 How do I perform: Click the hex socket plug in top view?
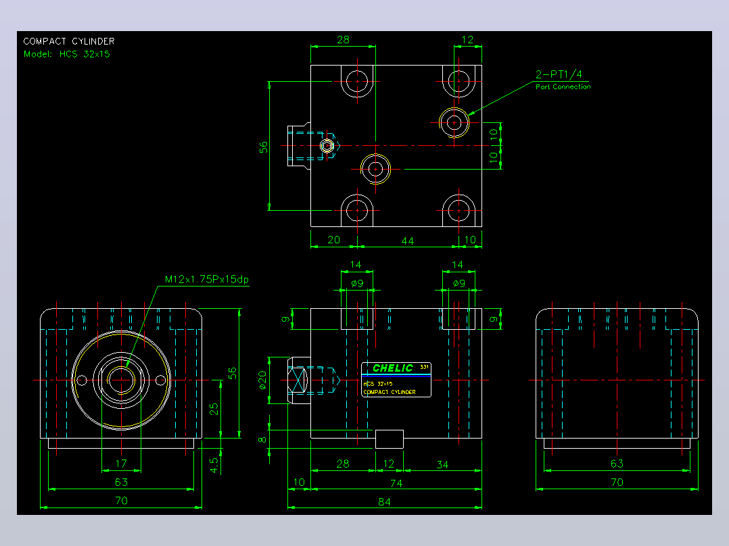(x=327, y=146)
